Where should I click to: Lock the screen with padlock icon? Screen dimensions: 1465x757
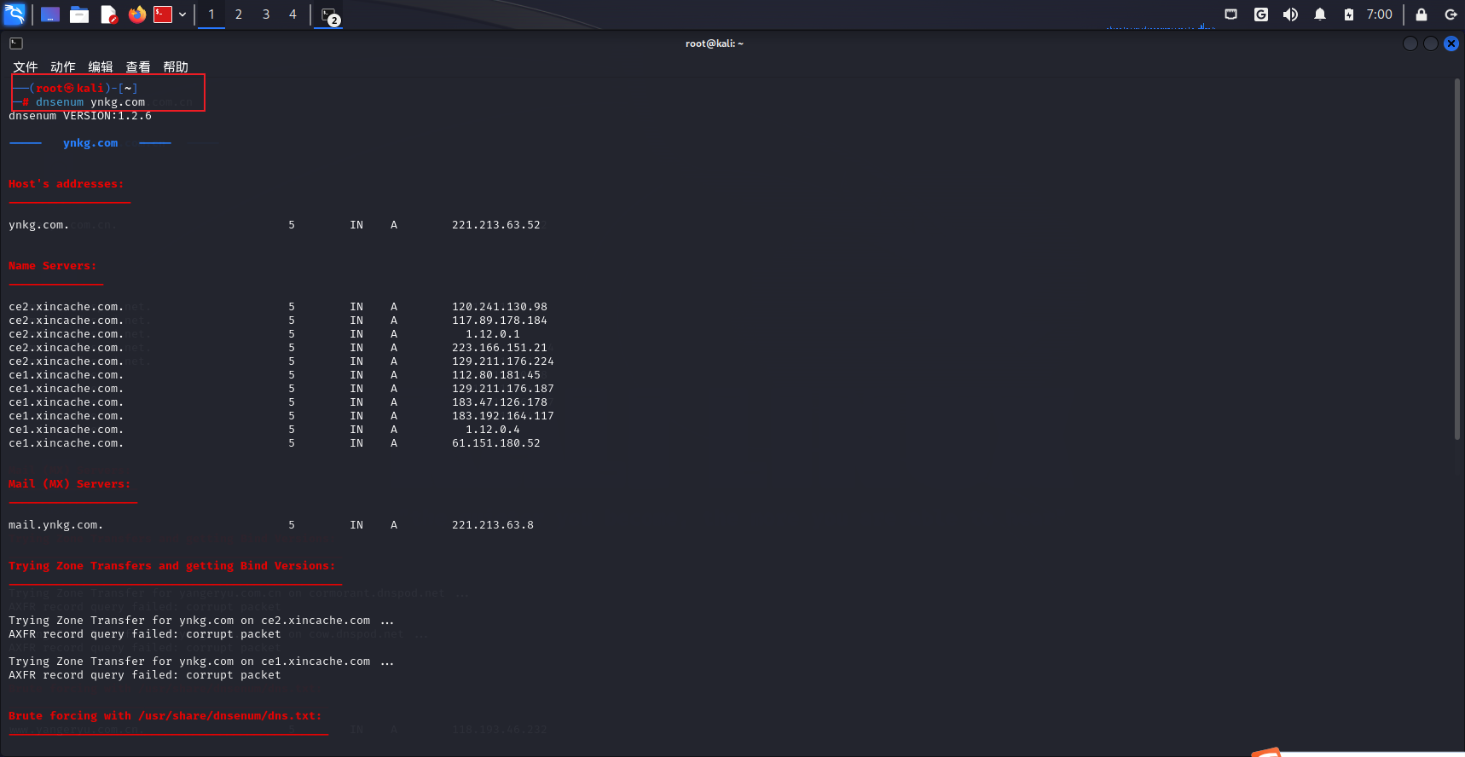coord(1422,14)
